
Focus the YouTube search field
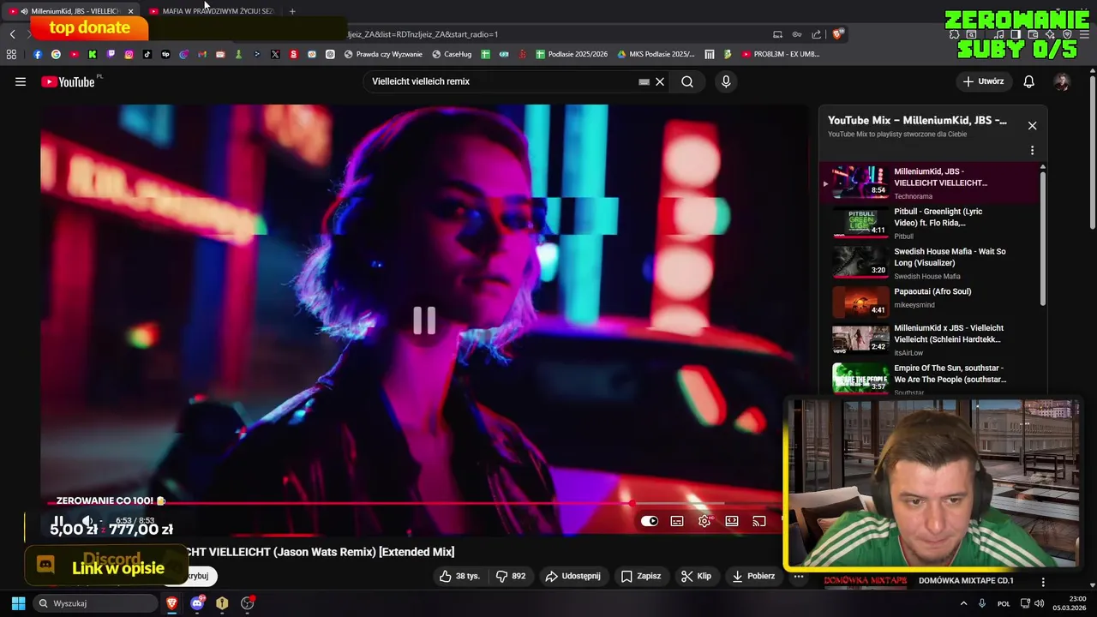pyautogui.click(x=501, y=81)
